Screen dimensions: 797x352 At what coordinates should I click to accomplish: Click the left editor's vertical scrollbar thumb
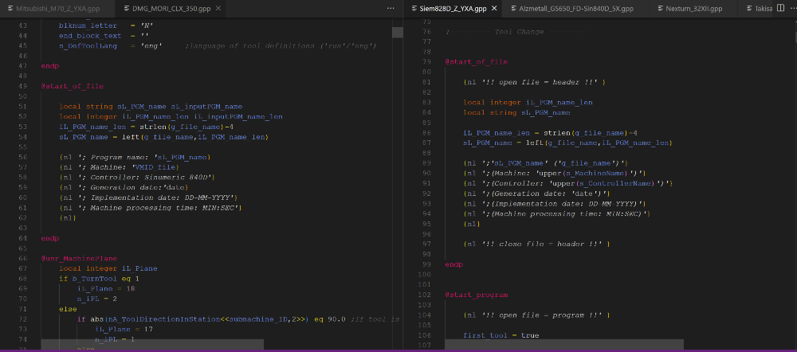[x=397, y=32]
